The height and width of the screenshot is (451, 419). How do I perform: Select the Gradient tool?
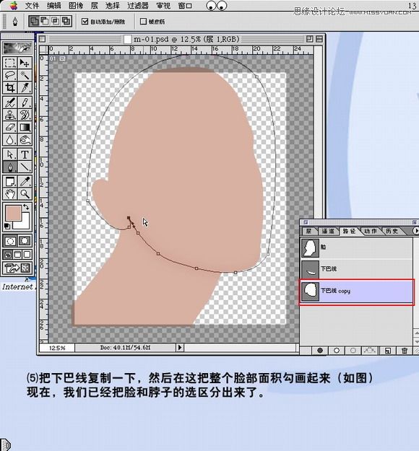coord(25,127)
